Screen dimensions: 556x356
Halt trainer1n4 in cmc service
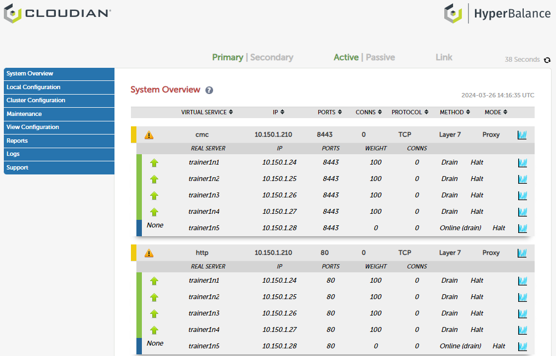[477, 212]
